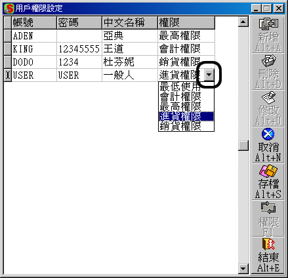
Task: Select the highlighted 進貨權限 list entry
Action: click(x=186, y=116)
